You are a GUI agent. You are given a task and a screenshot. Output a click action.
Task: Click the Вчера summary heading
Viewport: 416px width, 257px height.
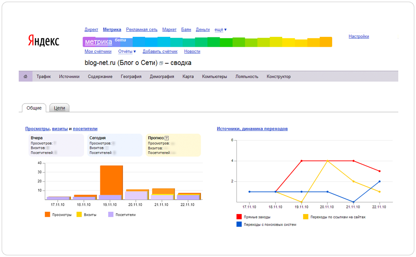click(37, 138)
